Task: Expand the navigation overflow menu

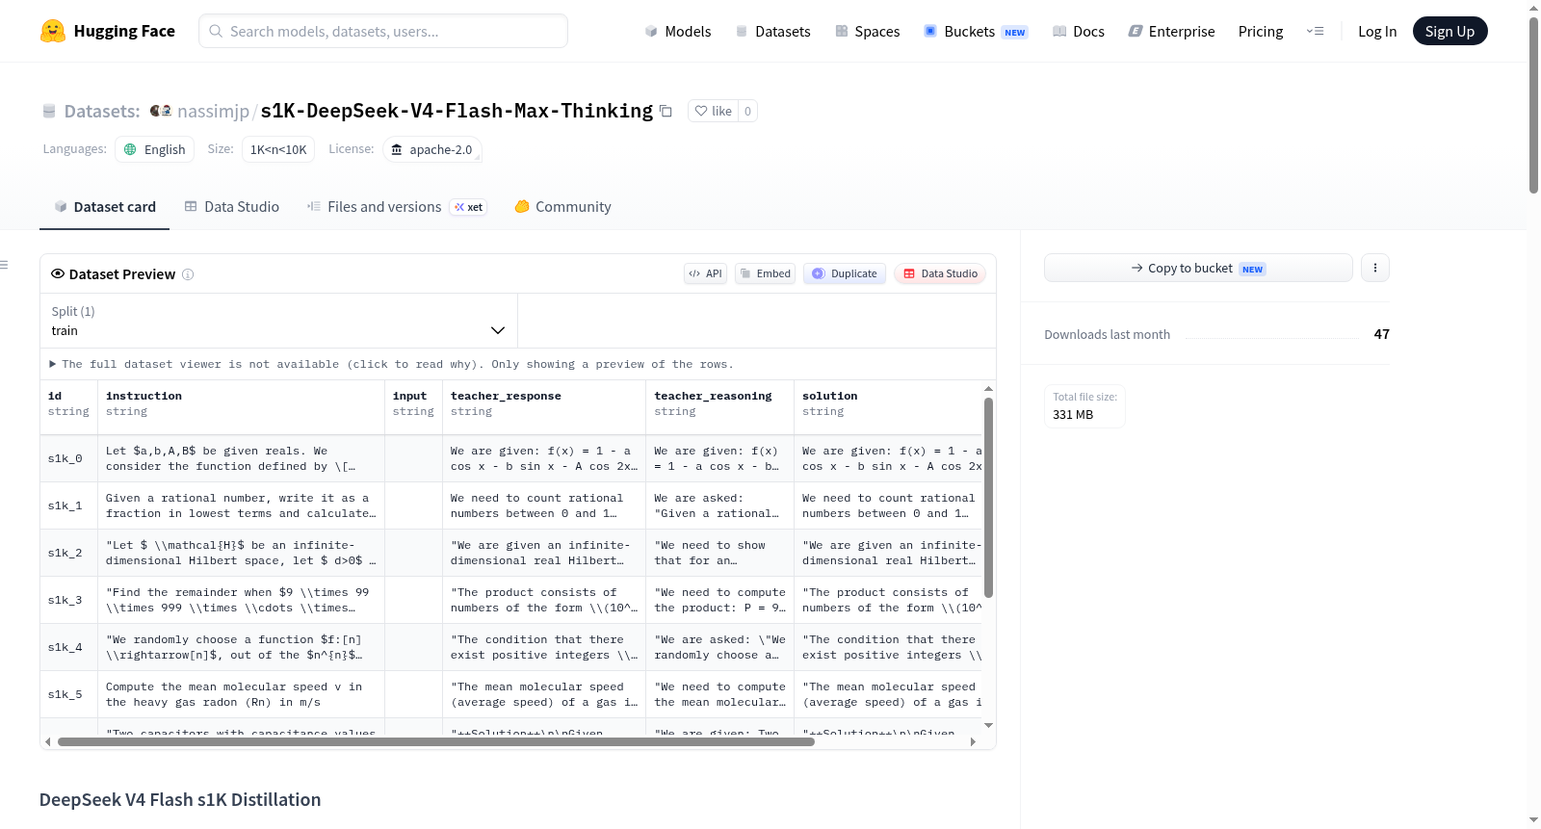Action: tap(1315, 31)
